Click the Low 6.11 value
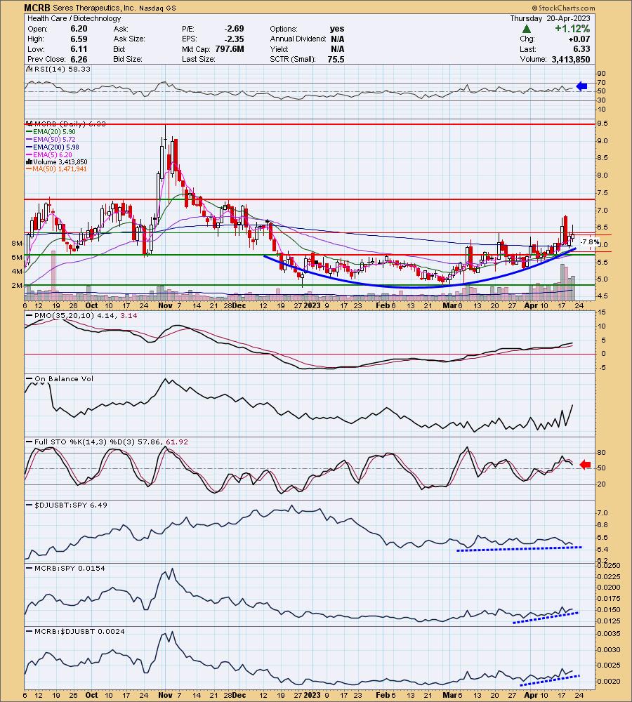 point(79,49)
